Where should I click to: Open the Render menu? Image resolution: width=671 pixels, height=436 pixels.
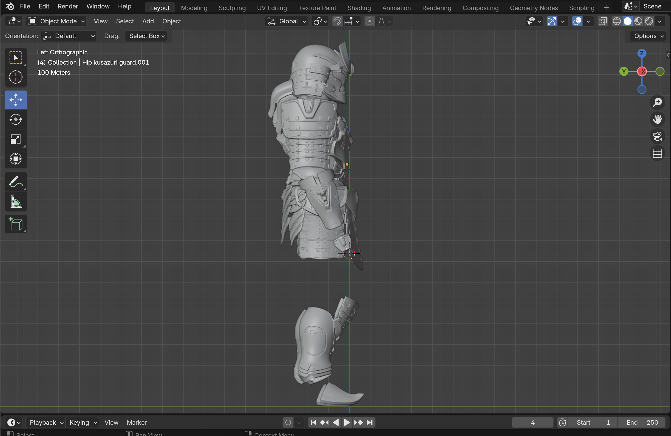tap(68, 6)
